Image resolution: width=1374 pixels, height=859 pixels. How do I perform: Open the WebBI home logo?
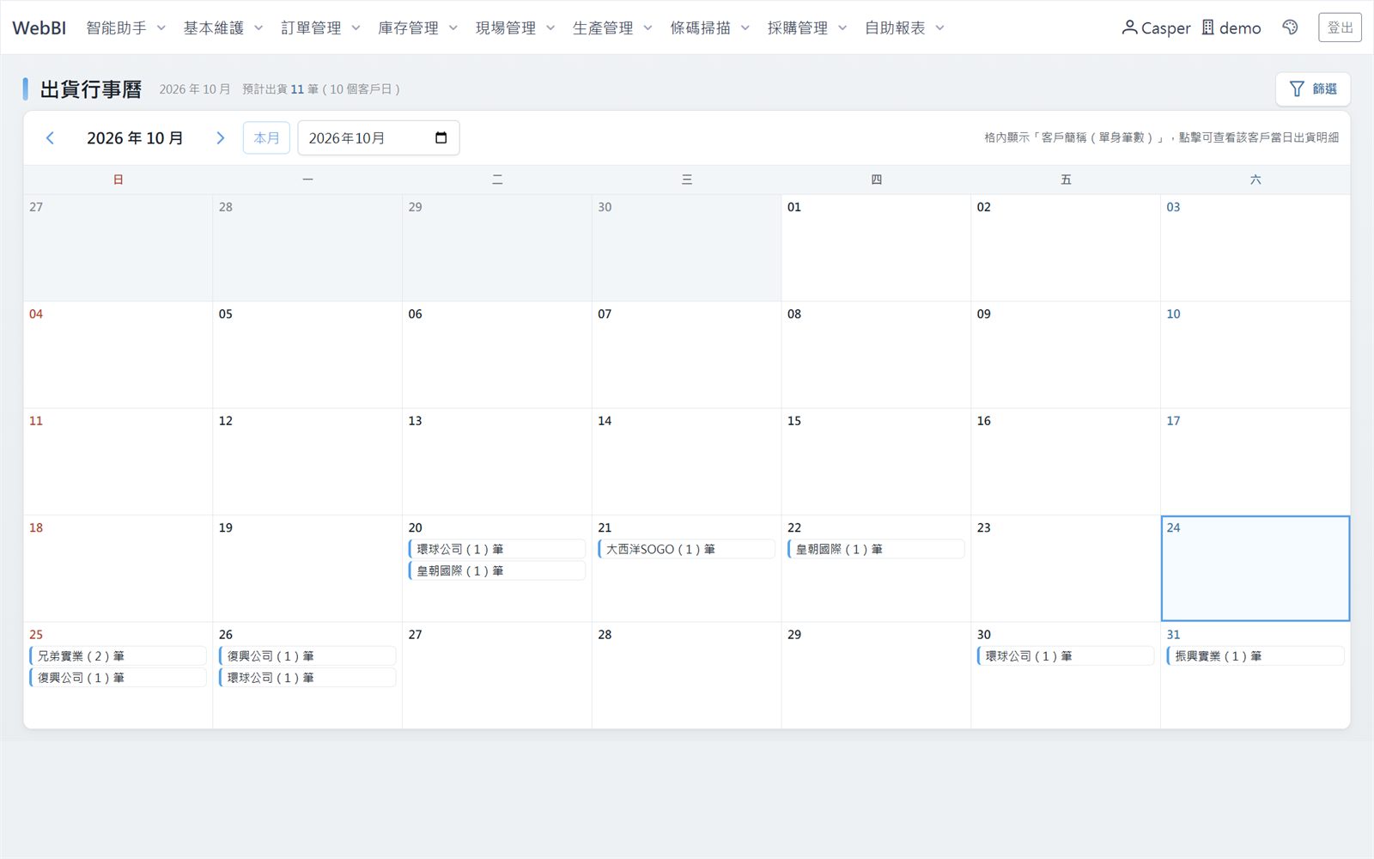pyautogui.click(x=40, y=27)
